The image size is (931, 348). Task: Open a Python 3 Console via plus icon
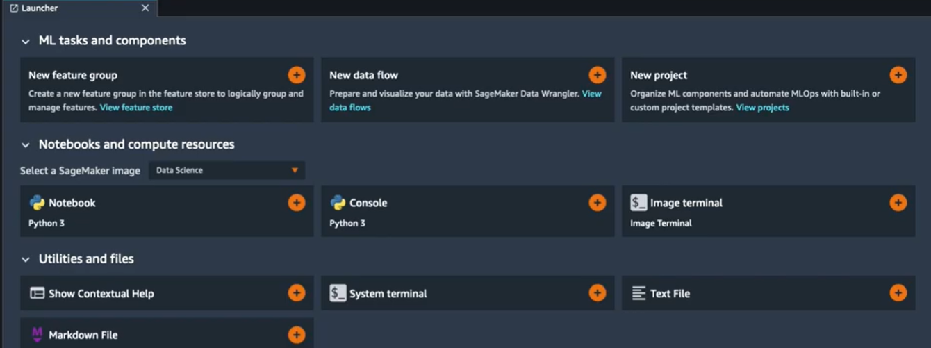(597, 203)
